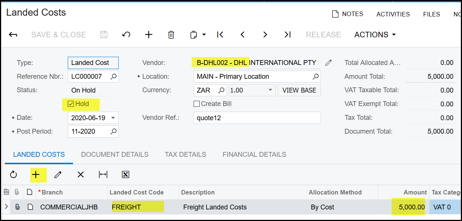Click the Vendor Ref. input field
This screenshot has height=221, width=462.
257,118
